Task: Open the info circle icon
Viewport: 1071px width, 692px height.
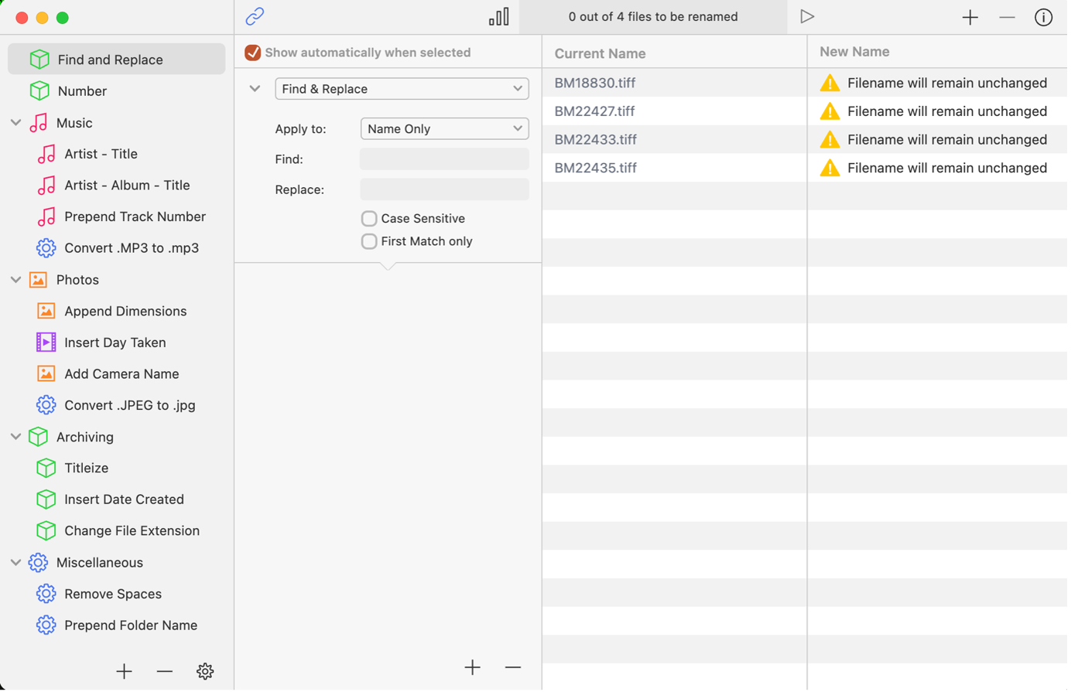Action: click(1043, 17)
